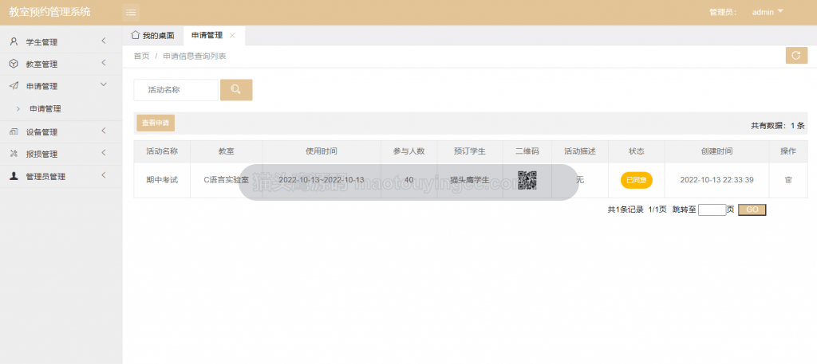This screenshot has width=817, height=364.
Task: Open the QR code thumbnail
Action: click(x=527, y=180)
